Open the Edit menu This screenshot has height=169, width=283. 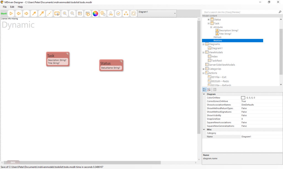point(12,7)
